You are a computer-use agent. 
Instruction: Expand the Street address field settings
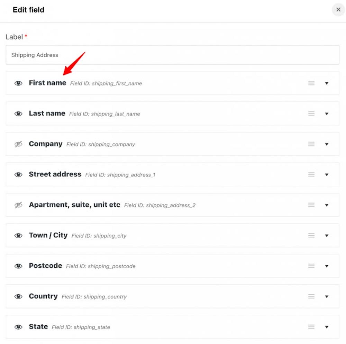pyautogui.click(x=327, y=175)
